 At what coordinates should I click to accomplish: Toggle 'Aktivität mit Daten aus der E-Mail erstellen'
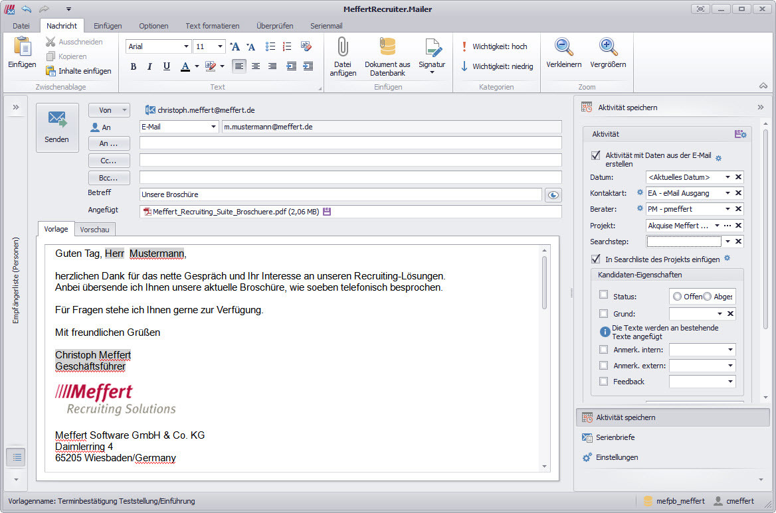pos(596,155)
